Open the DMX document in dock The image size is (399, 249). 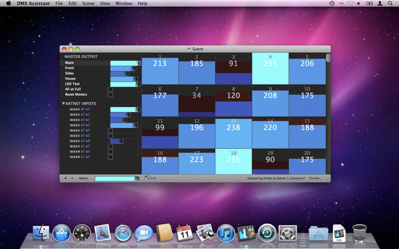tap(339, 233)
